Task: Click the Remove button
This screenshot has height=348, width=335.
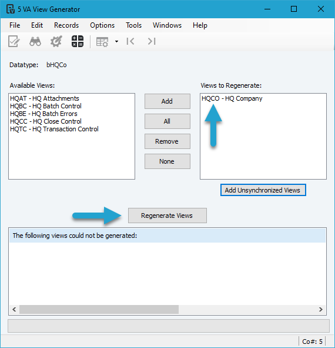Action: point(168,141)
